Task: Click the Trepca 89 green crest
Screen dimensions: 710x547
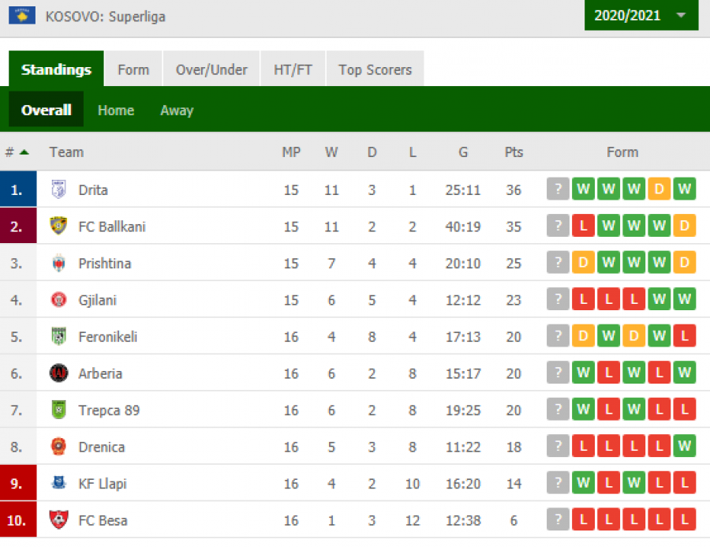Action: click(x=58, y=410)
